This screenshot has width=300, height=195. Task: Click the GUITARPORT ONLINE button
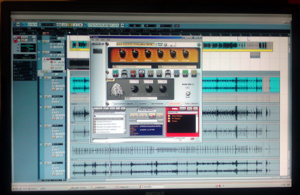(x=124, y=104)
